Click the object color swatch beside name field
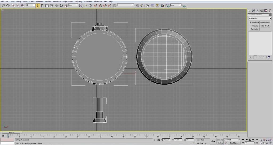The width and height of the screenshot is (273, 145). coord(270,15)
